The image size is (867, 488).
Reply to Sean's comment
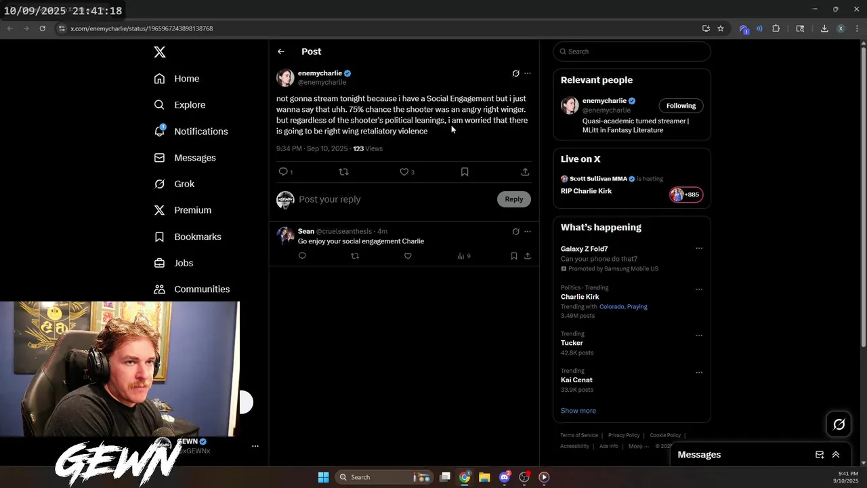click(x=302, y=256)
